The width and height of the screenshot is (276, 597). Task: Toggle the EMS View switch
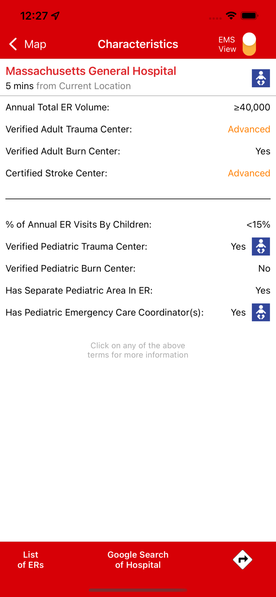tap(249, 44)
